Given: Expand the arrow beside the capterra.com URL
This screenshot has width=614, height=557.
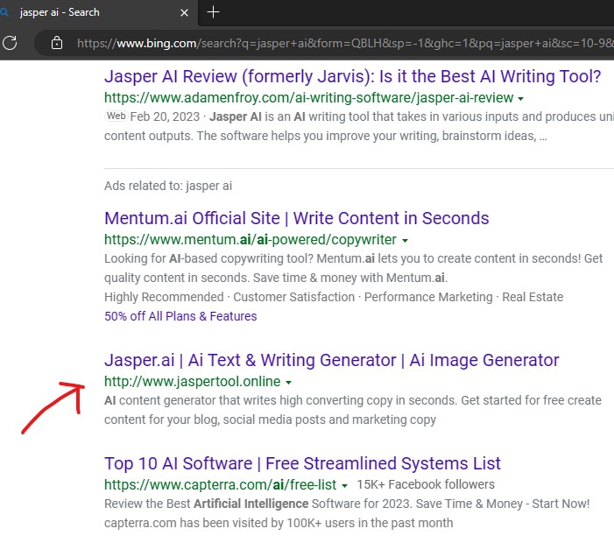Looking at the screenshot, I should 344,486.
